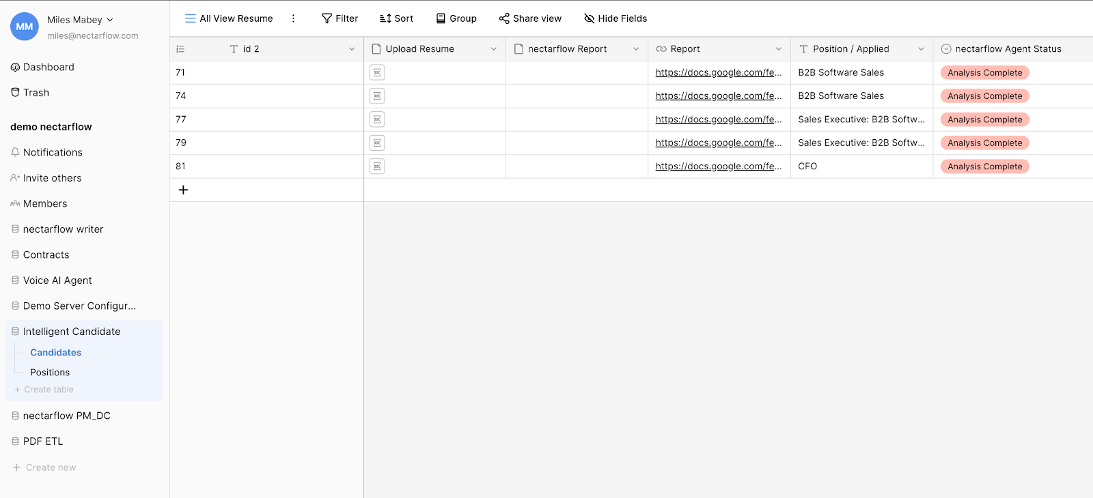Click the Members group icon
Viewport: 1093px width, 498px height.
tap(15, 203)
